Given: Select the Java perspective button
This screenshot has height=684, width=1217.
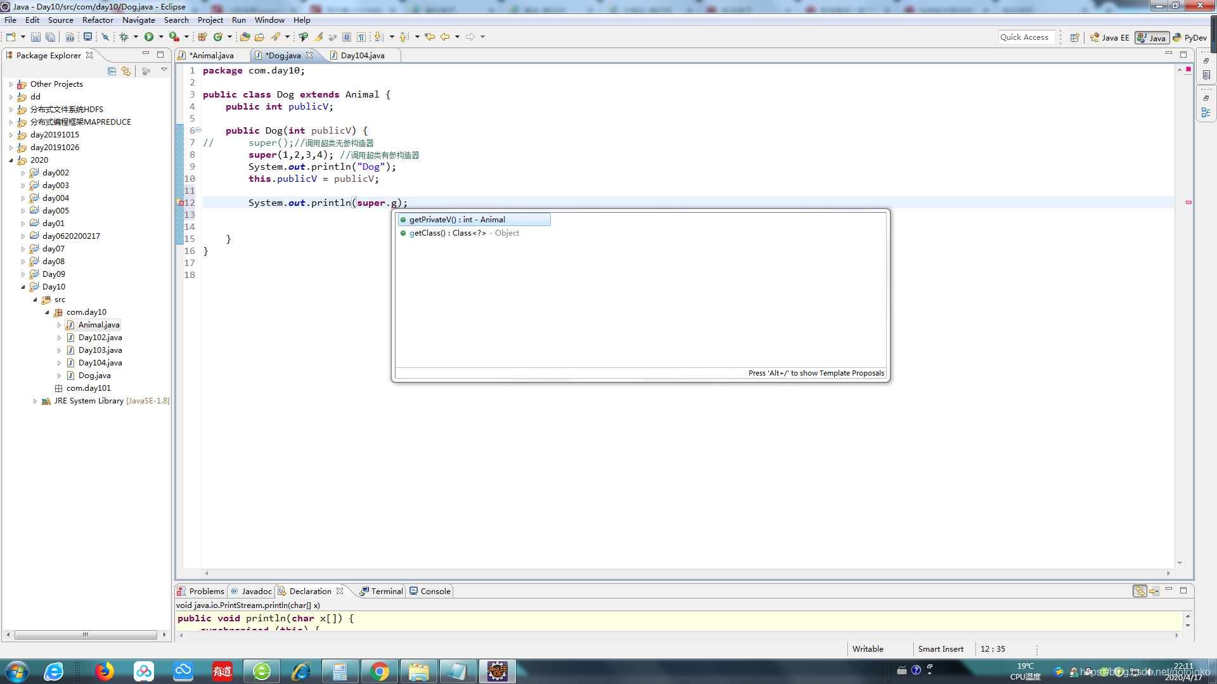Looking at the screenshot, I should click(x=1152, y=38).
